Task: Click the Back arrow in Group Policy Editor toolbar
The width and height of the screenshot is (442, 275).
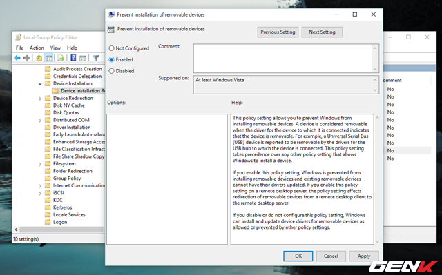Action: tap(17, 58)
